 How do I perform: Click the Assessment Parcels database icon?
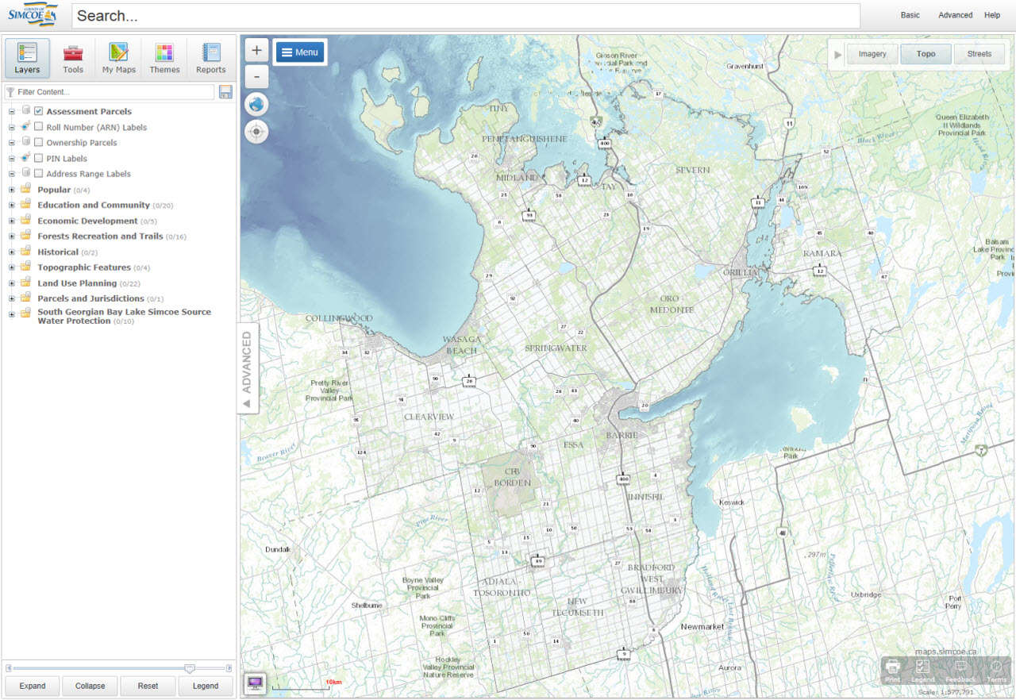25,111
